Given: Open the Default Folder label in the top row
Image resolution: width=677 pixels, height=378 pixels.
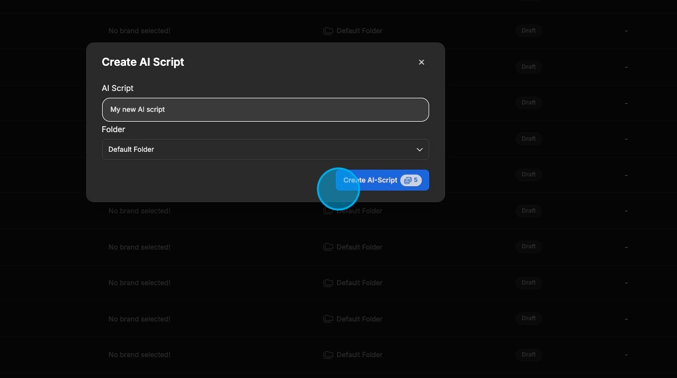Looking at the screenshot, I should click(359, 31).
